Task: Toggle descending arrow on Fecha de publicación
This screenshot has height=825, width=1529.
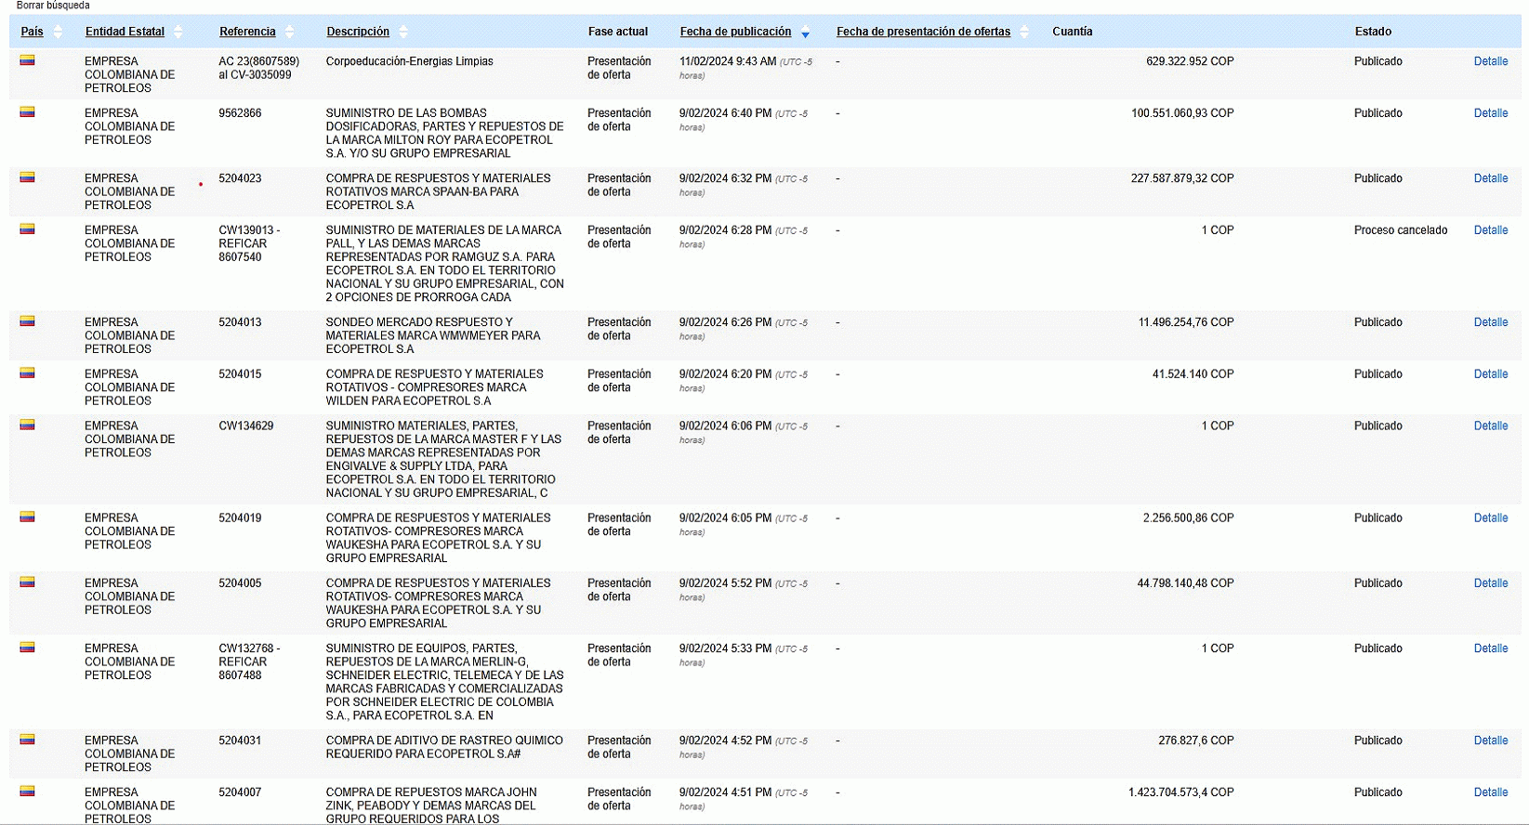Action: pos(805,33)
